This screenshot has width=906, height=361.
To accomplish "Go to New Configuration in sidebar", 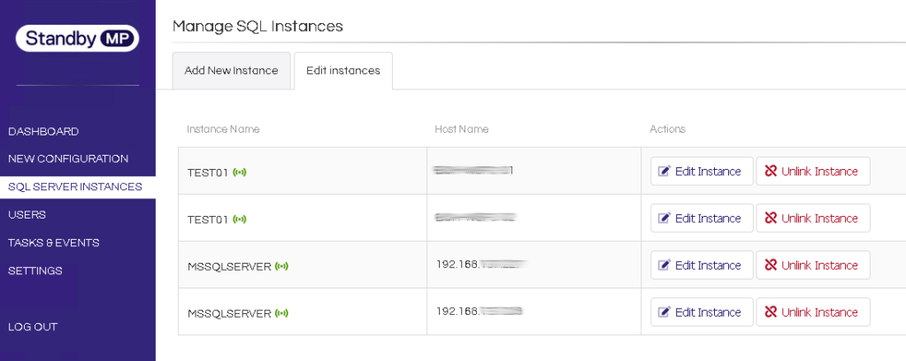I will point(68,159).
